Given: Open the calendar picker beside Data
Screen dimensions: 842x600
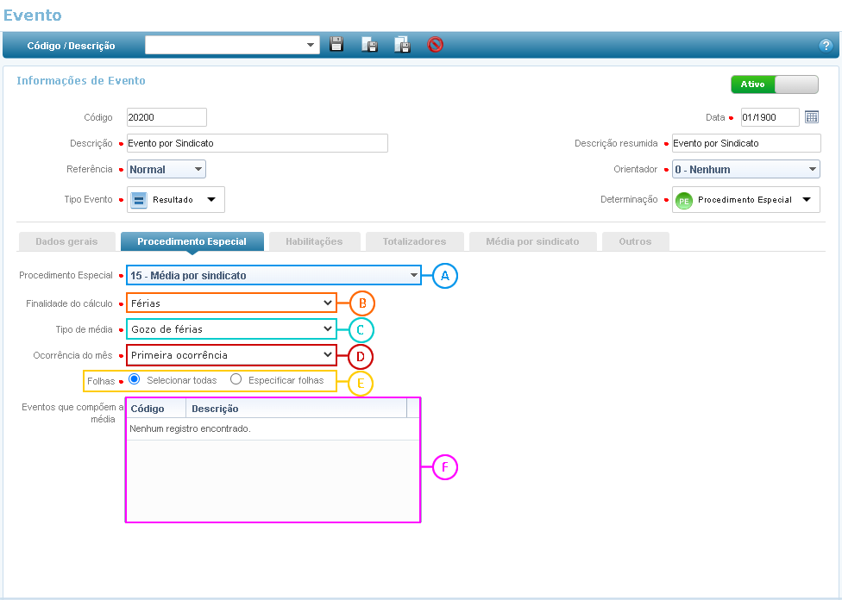Looking at the screenshot, I should pyautogui.click(x=812, y=117).
